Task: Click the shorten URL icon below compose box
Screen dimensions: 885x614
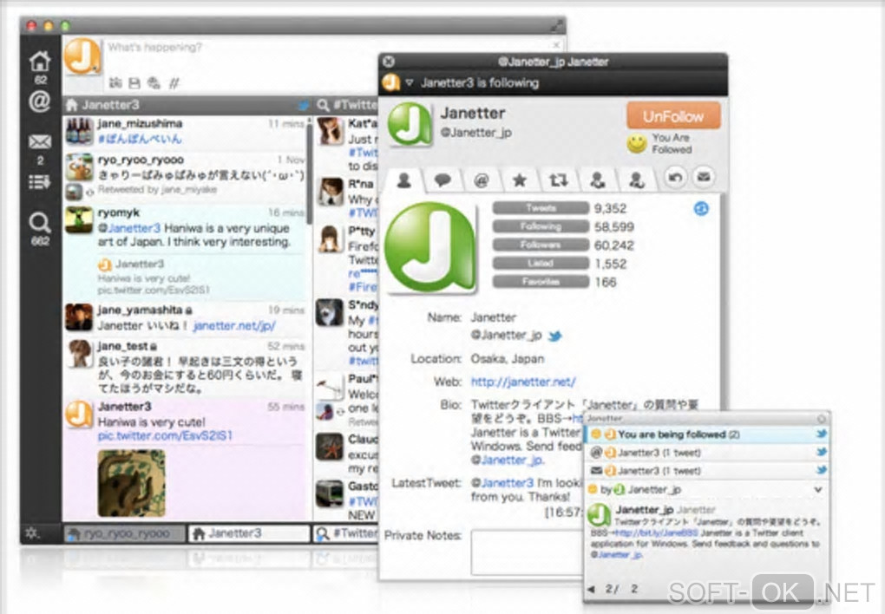Action: (115, 83)
